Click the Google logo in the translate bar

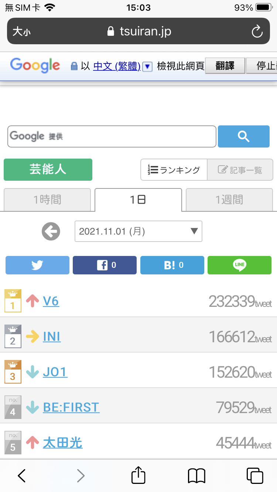[35, 66]
